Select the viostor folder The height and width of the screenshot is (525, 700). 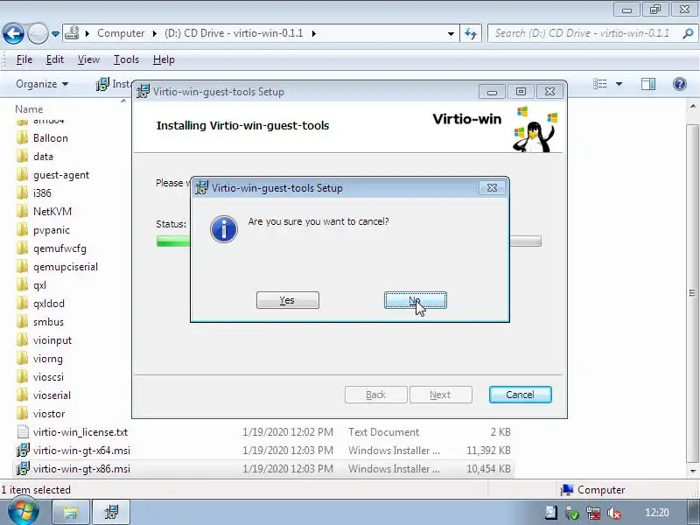pyautogui.click(x=49, y=414)
